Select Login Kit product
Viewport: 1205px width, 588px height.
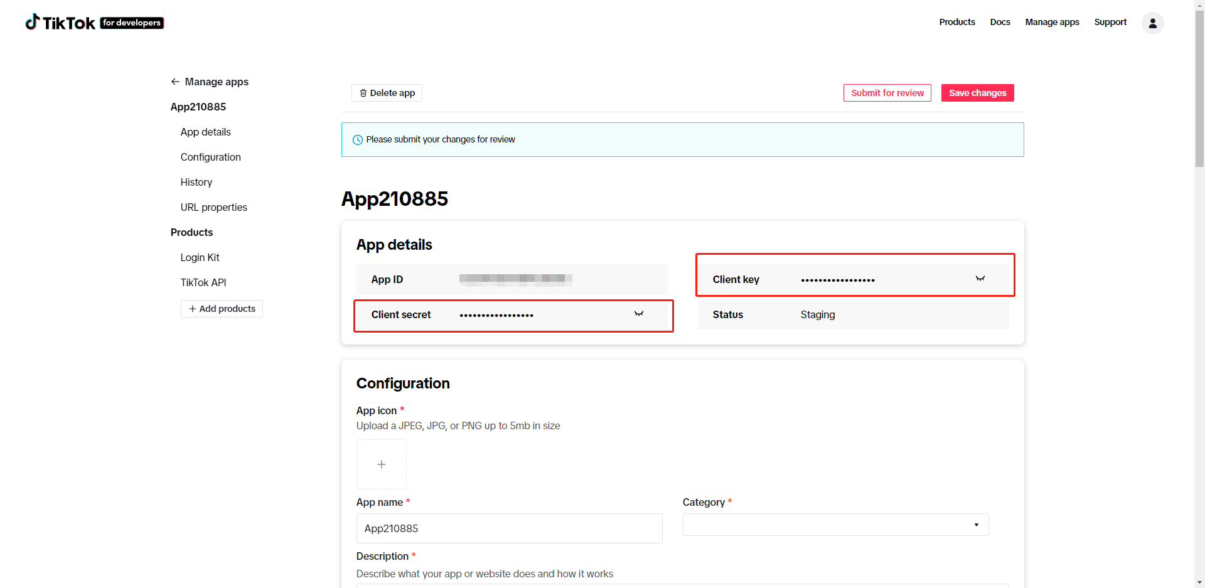[x=200, y=257]
